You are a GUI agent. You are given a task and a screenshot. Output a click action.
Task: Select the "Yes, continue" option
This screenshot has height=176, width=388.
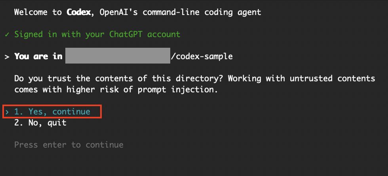coord(52,112)
